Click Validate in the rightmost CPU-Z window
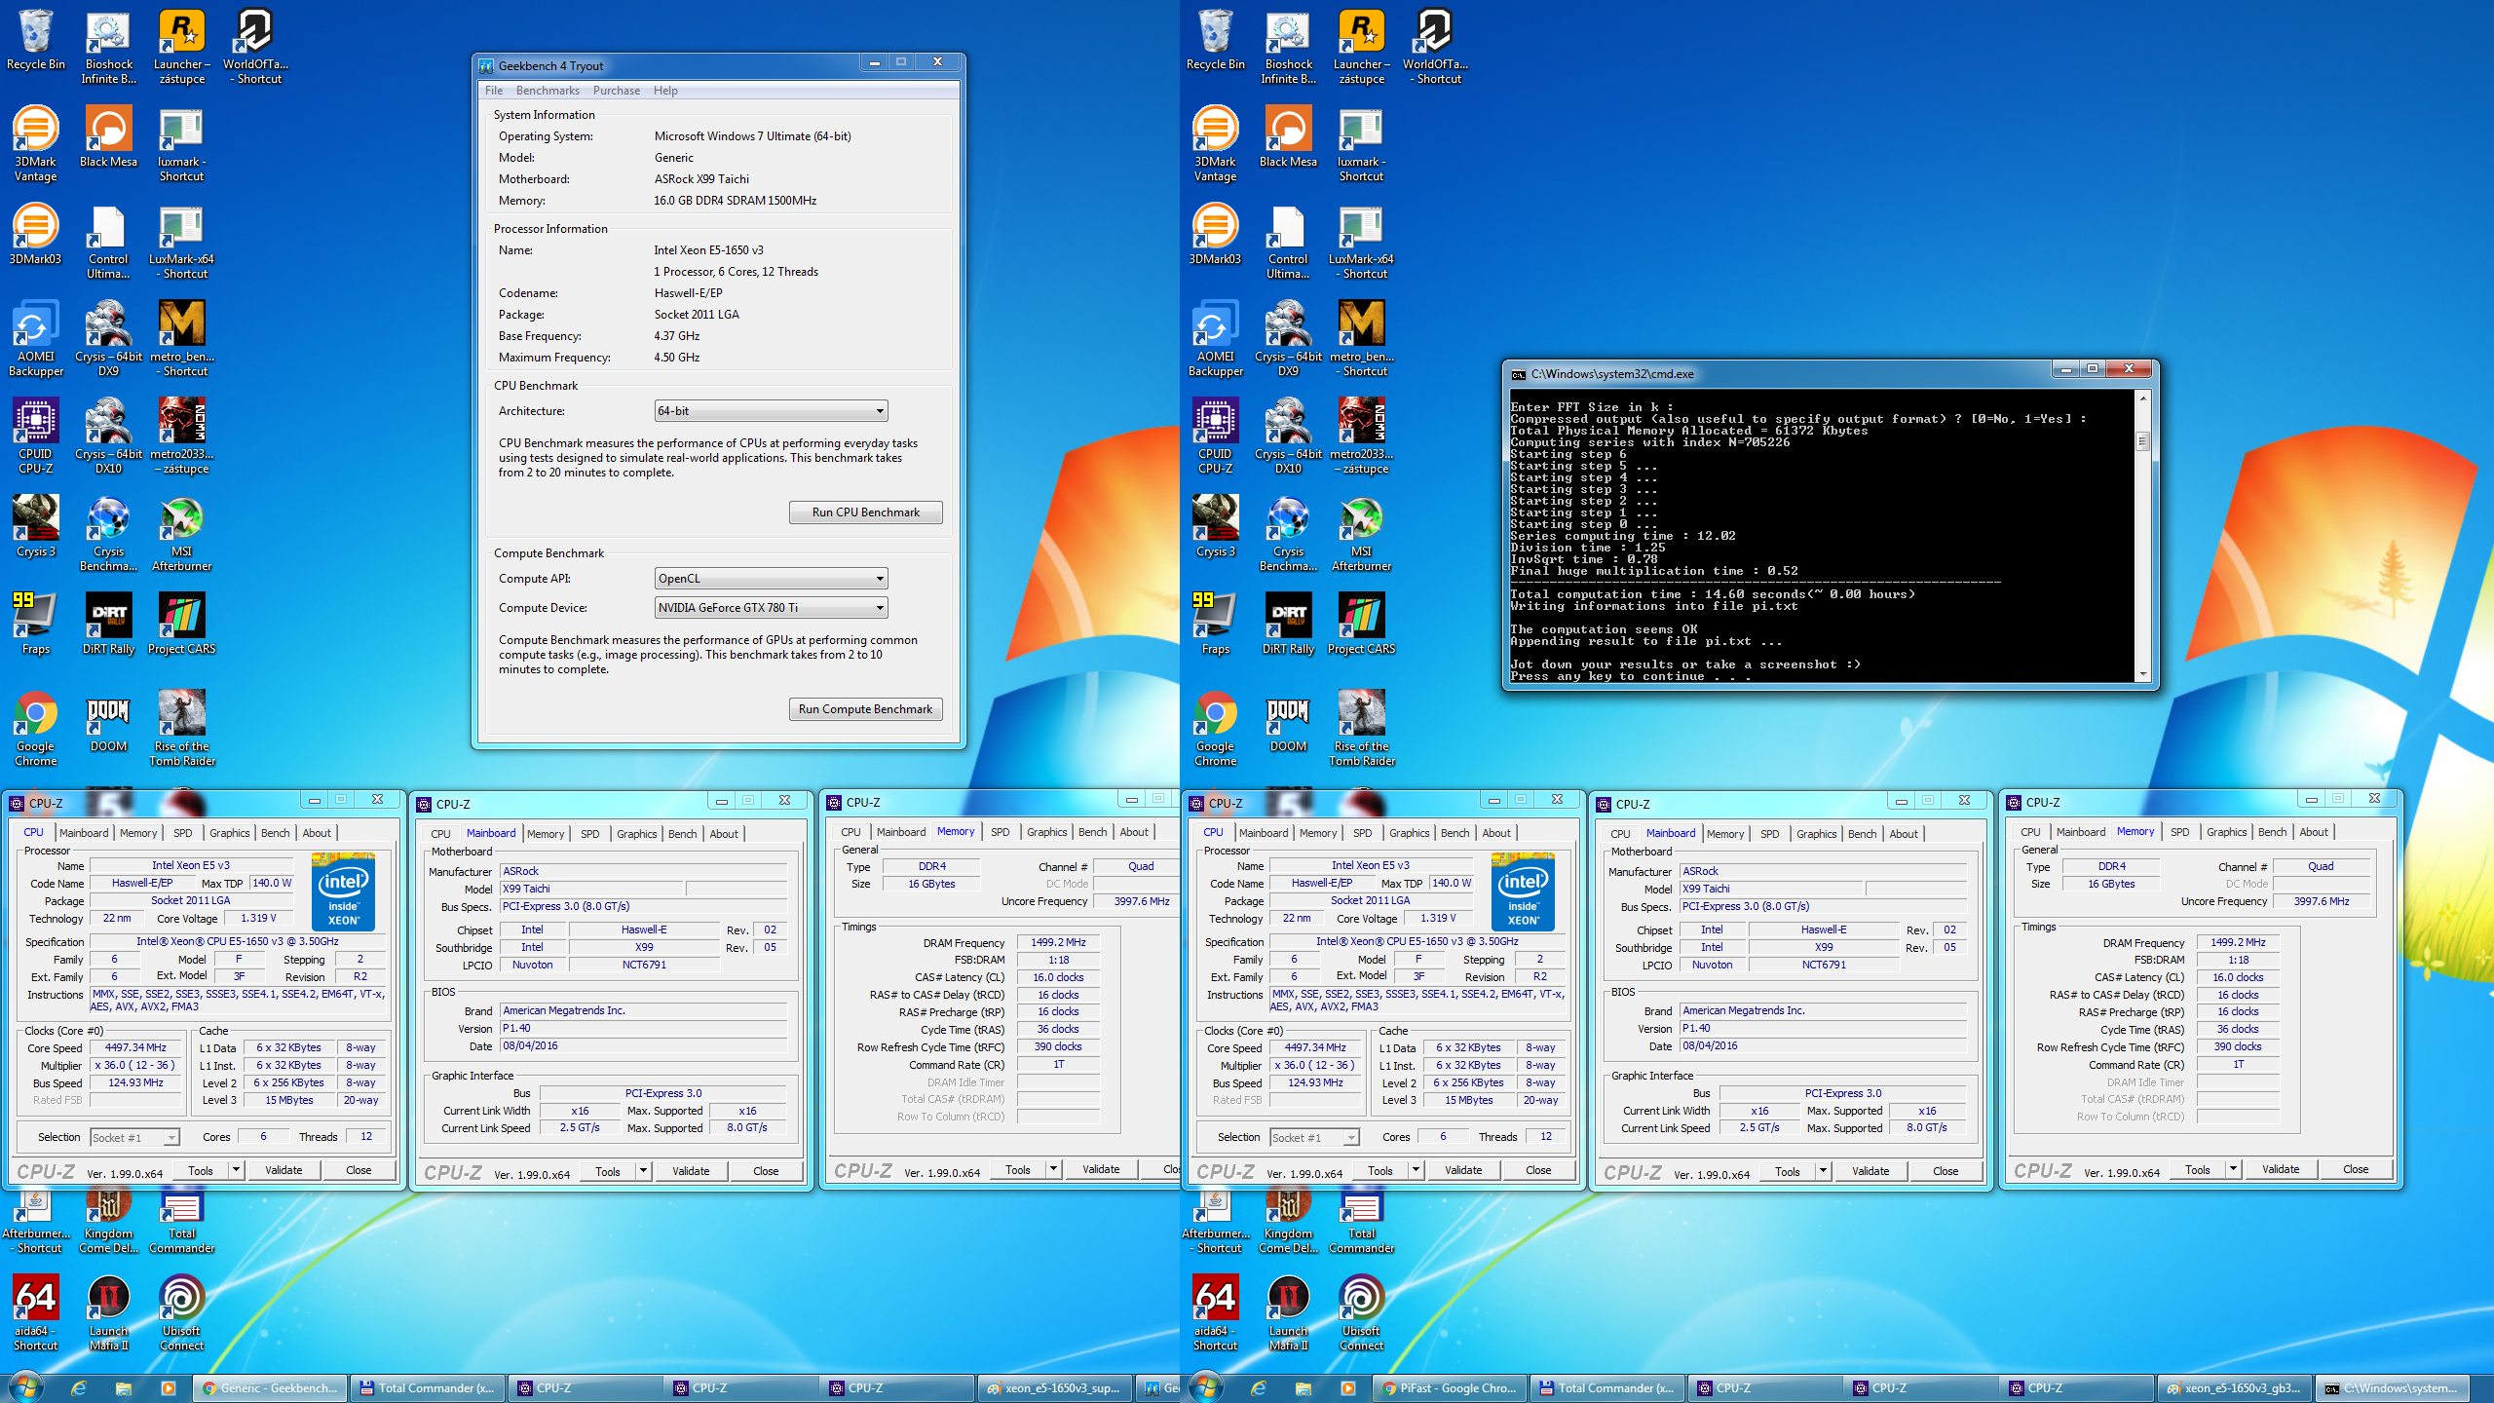 (x=2281, y=1169)
